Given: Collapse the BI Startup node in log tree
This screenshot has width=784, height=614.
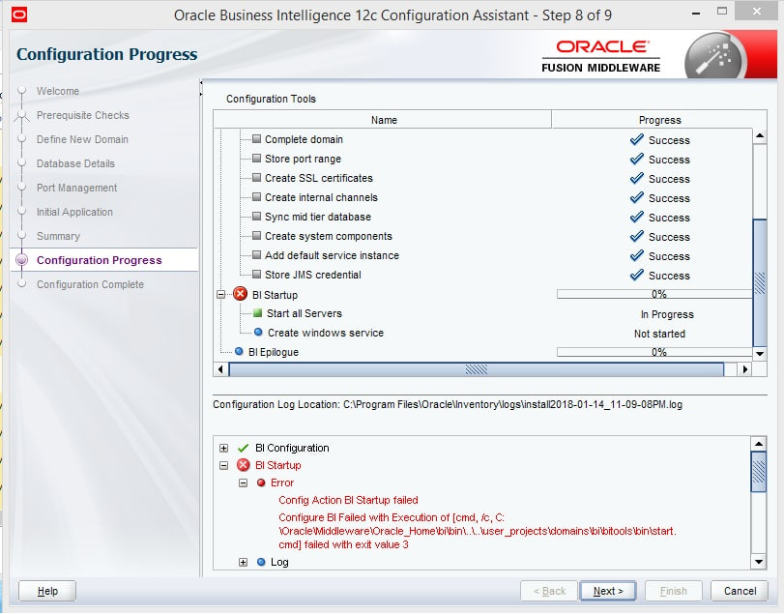Looking at the screenshot, I should pos(224,465).
